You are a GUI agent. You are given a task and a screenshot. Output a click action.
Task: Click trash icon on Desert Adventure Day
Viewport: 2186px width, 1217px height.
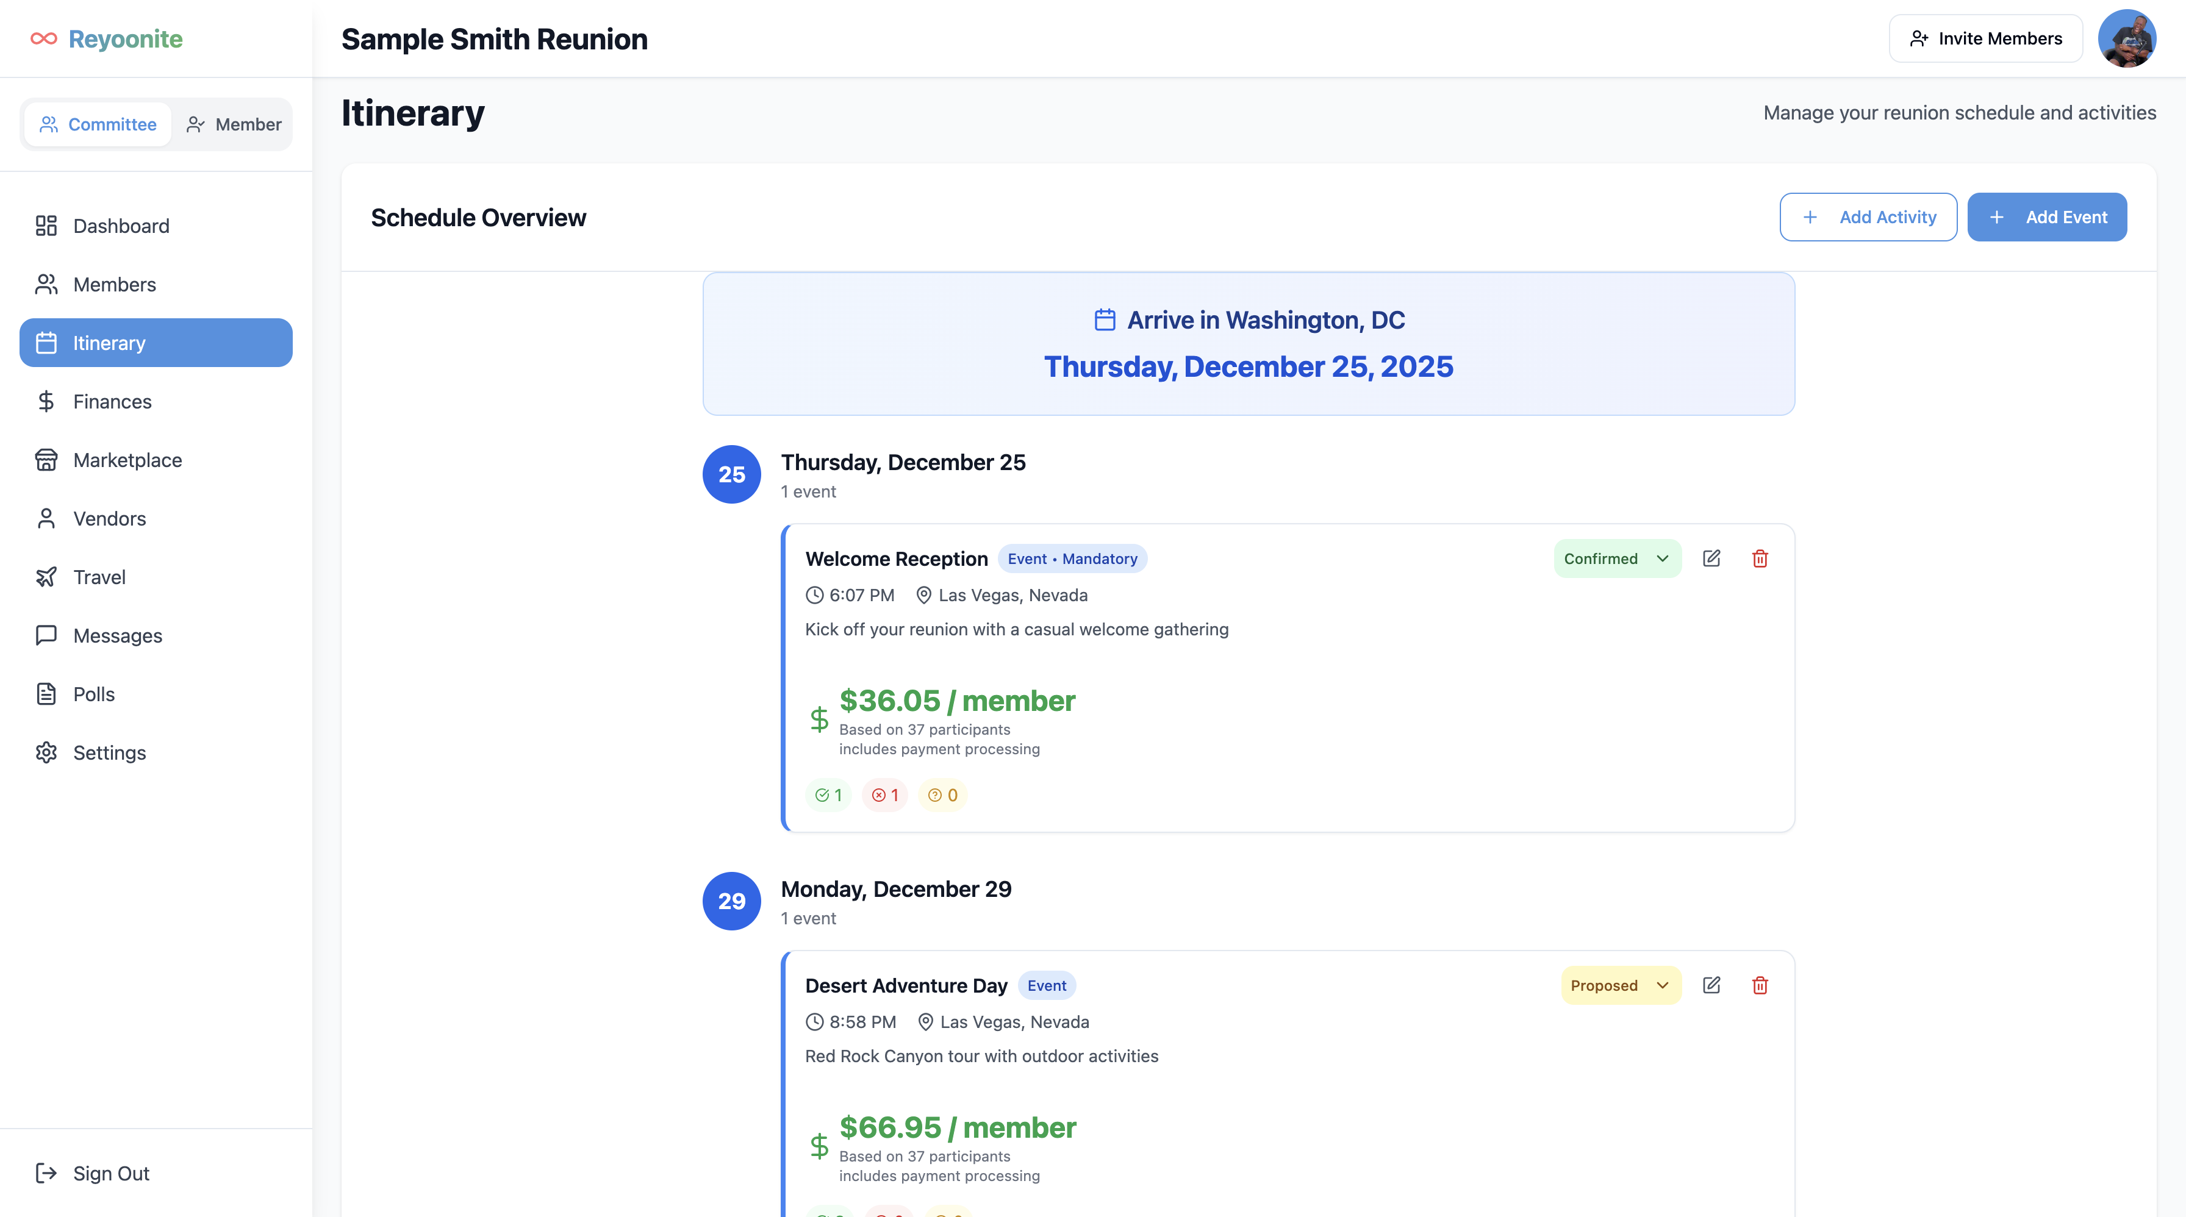click(x=1760, y=985)
